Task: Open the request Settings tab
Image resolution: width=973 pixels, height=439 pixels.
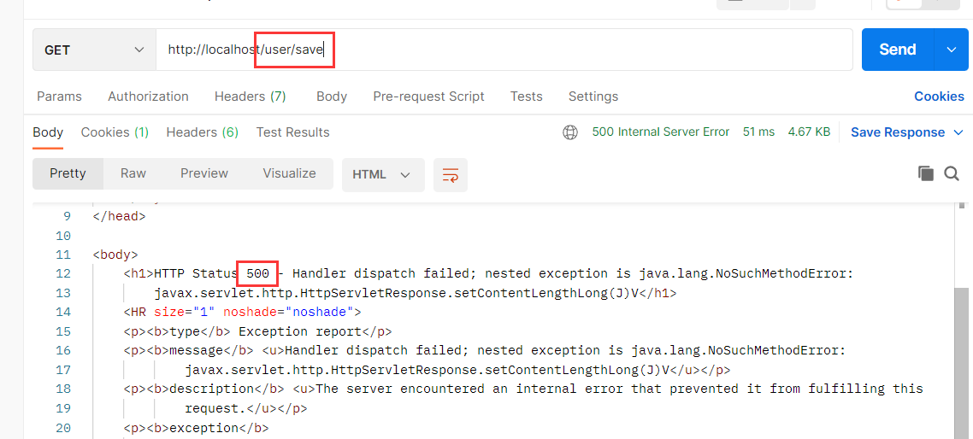Action: click(x=593, y=97)
